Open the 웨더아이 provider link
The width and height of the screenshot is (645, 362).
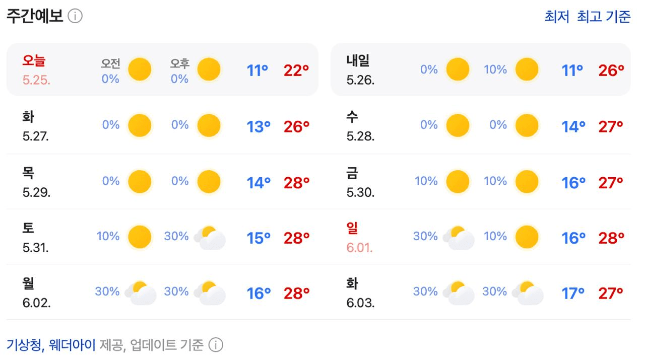tap(73, 345)
